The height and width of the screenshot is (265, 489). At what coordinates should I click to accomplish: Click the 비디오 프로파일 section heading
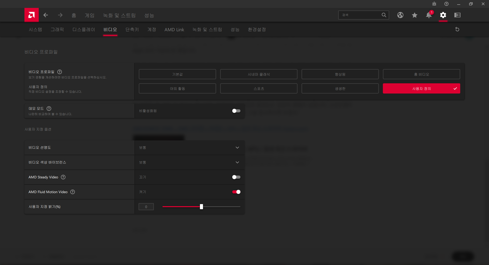tap(41, 52)
